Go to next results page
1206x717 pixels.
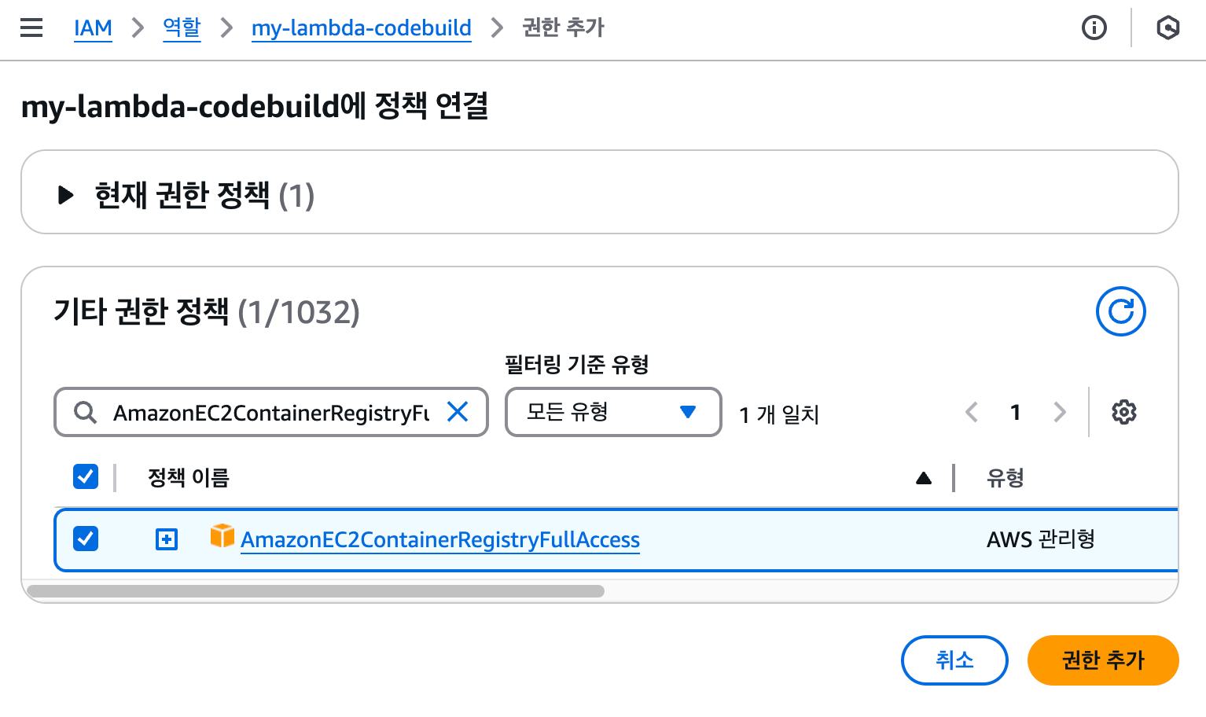click(x=1060, y=412)
